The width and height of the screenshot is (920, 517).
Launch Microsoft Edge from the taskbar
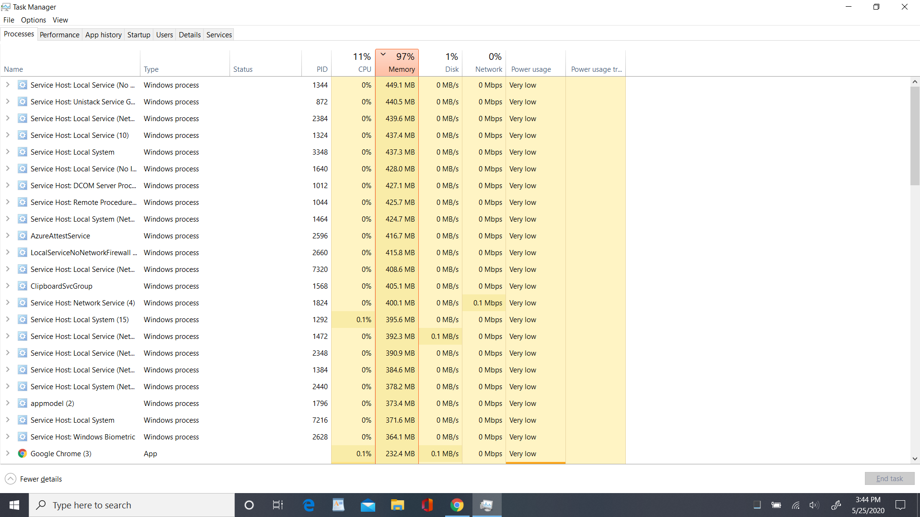tap(309, 505)
